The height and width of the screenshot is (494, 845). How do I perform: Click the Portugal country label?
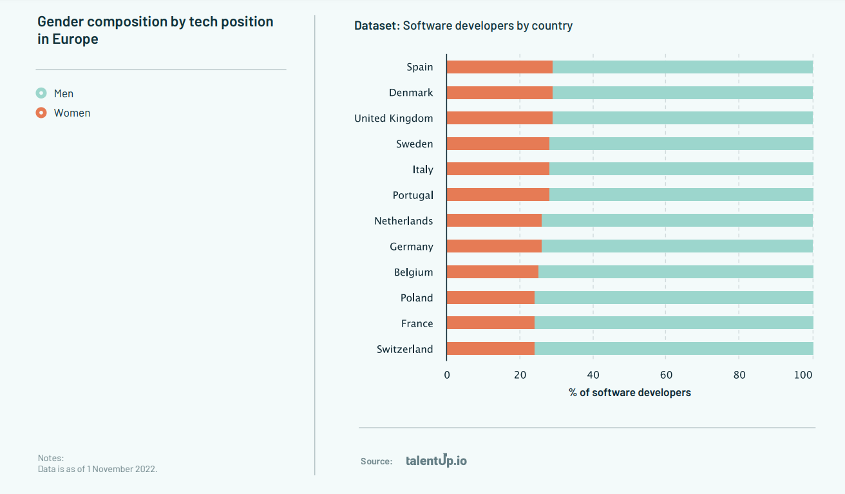point(413,195)
